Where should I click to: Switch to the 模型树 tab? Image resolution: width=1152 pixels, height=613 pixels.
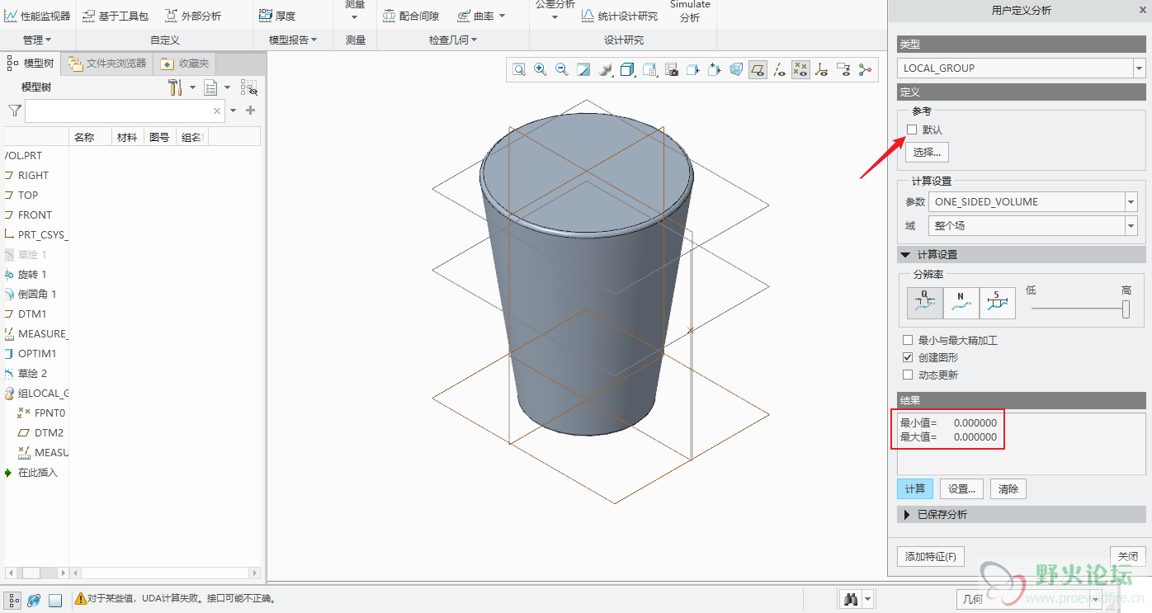point(31,63)
